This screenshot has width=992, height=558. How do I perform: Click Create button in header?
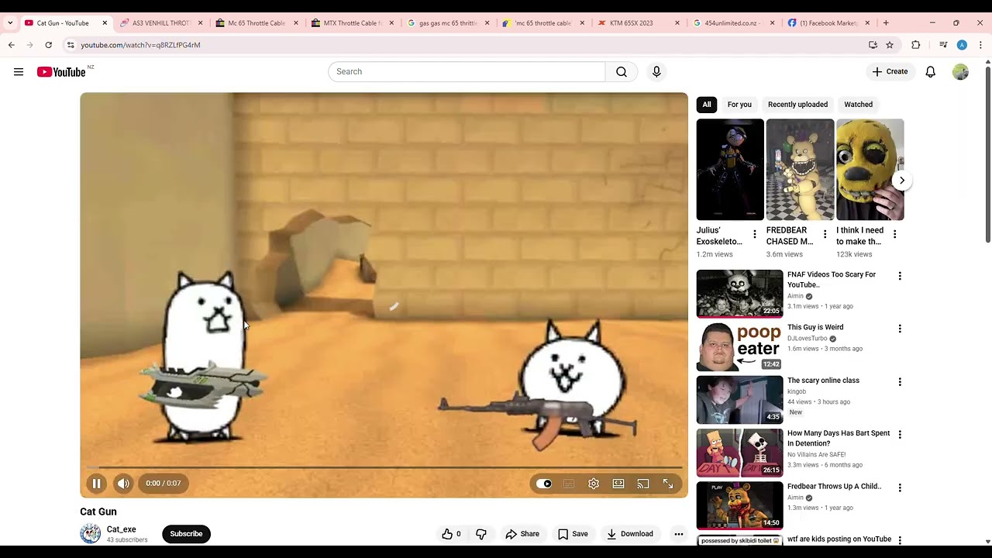tap(890, 71)
